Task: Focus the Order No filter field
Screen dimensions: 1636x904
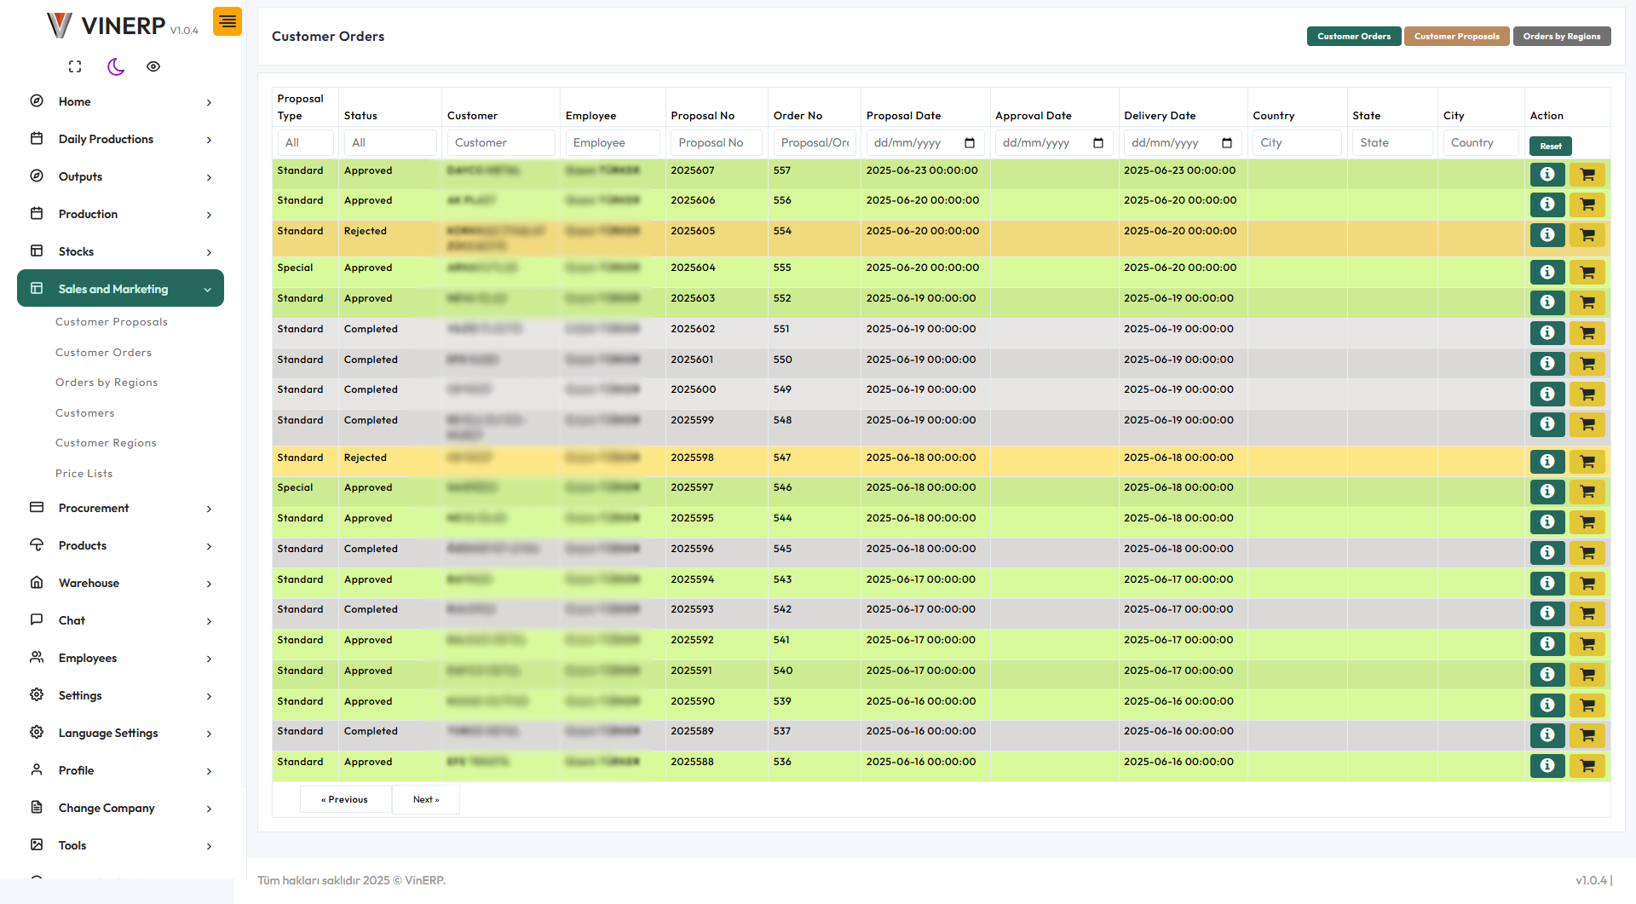Action: click(815, 143)
